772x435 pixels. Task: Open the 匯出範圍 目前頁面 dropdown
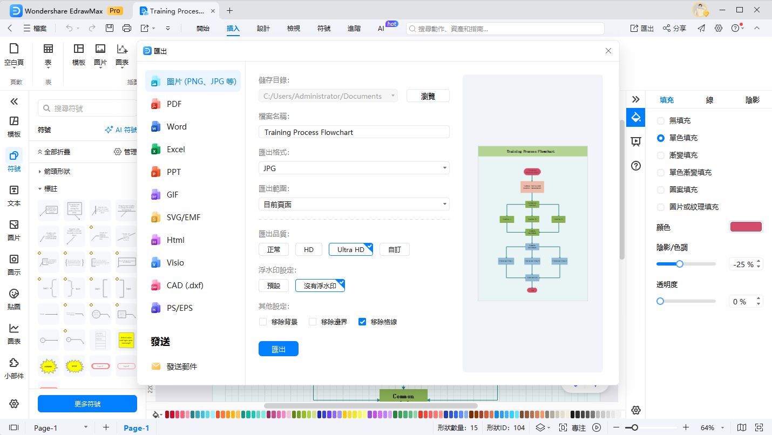point(354,204)
